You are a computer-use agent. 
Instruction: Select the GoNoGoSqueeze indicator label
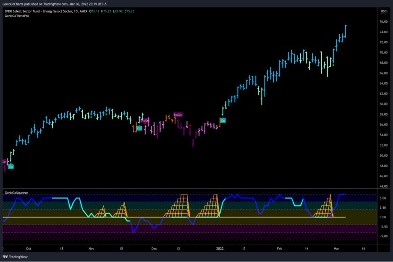point(16,192)
